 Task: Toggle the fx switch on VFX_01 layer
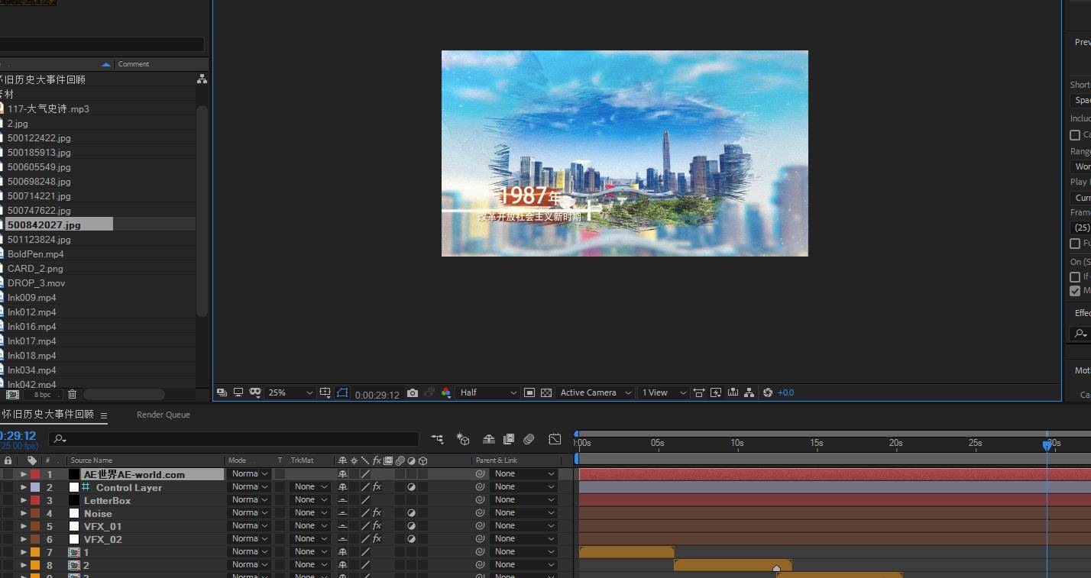377,526
